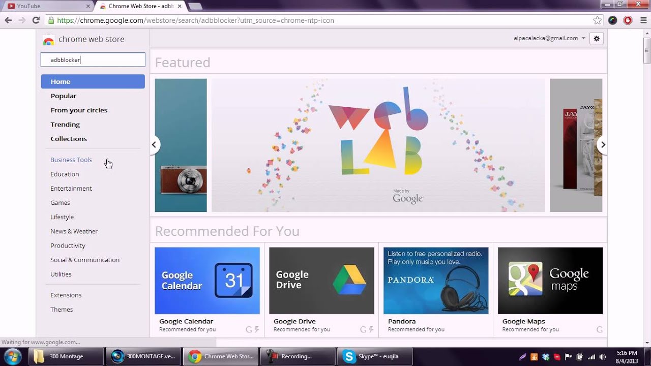Open the Chrome menu button
651x366 pixels.
click(642, 20)
